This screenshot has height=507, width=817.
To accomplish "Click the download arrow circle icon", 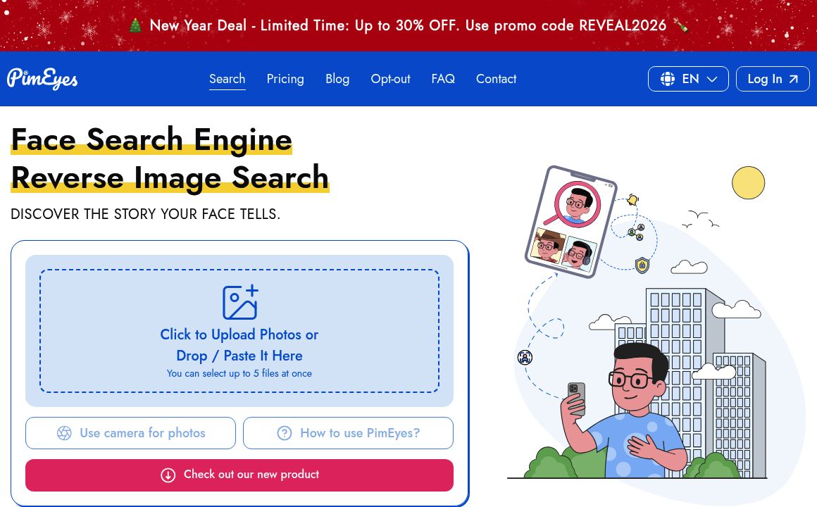I will (168, 475).
